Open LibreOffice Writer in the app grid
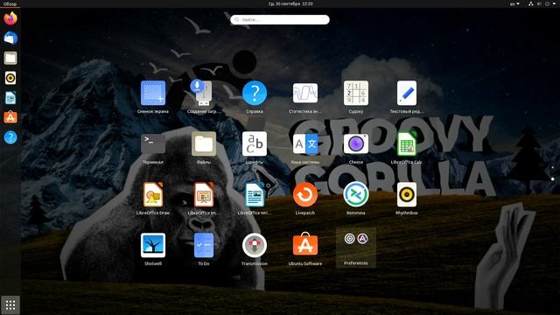560x315 pixels. click(255, 198)
